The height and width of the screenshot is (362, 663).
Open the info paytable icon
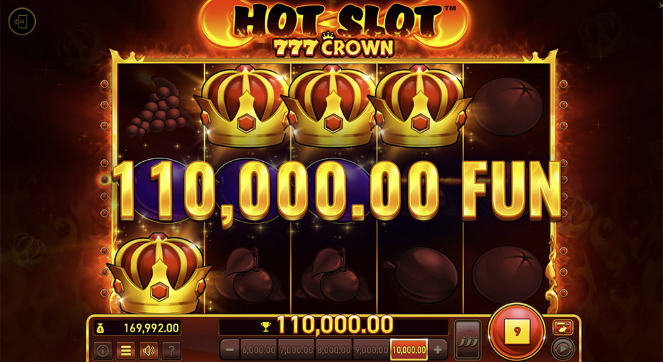pyautogui.click(x=102, y=351)
